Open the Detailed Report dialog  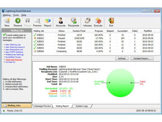click(142, 58)
